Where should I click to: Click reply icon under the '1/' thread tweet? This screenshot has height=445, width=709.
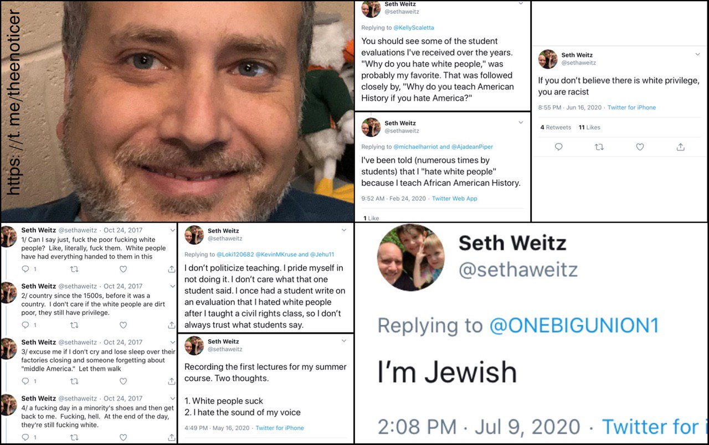(25, 269)
